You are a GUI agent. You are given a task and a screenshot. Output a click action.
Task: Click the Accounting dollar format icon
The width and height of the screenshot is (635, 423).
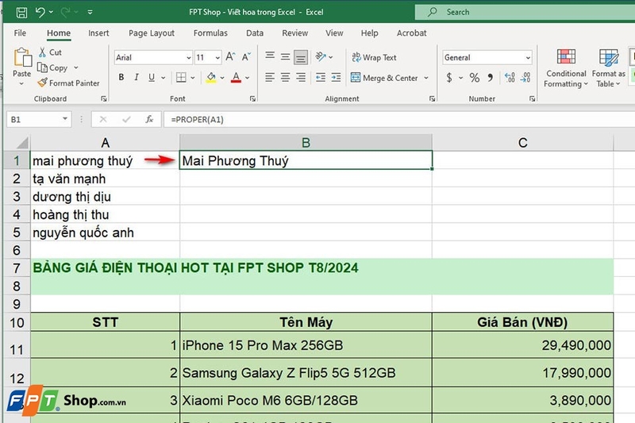[449, 77]
